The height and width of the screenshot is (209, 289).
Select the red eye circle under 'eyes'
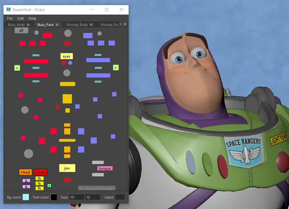tap(64, 63)
